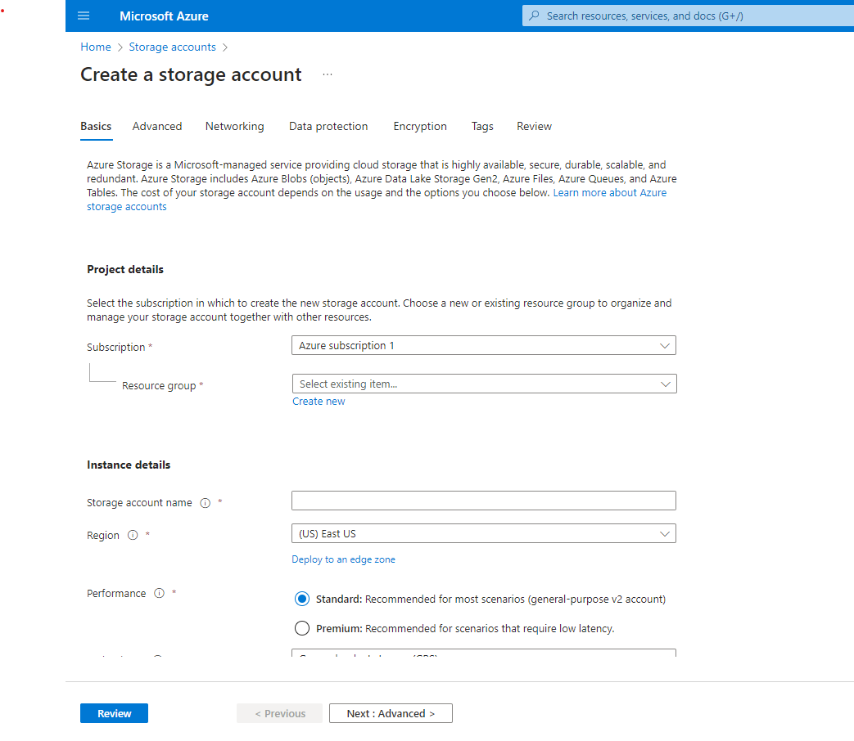Show info tooltip for Region
854x741 pixels.
click(x=133, y=535)
